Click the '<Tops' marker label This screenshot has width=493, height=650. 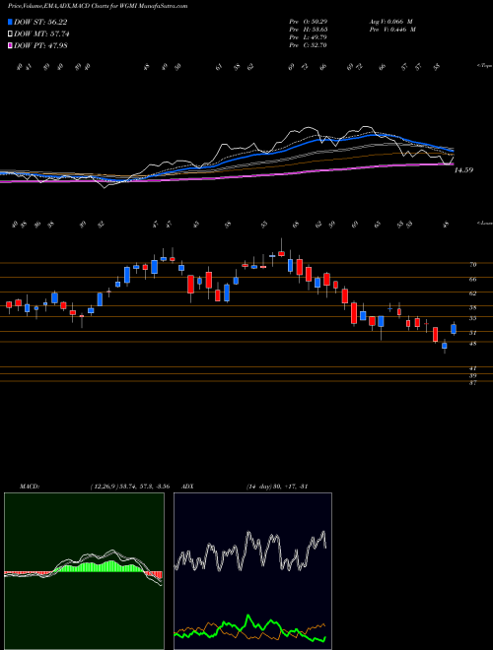pos(484,66)
